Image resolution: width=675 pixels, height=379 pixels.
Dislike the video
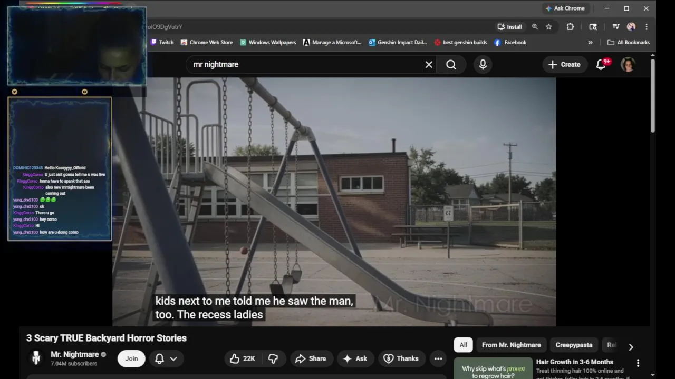click(x=273, y=358)
